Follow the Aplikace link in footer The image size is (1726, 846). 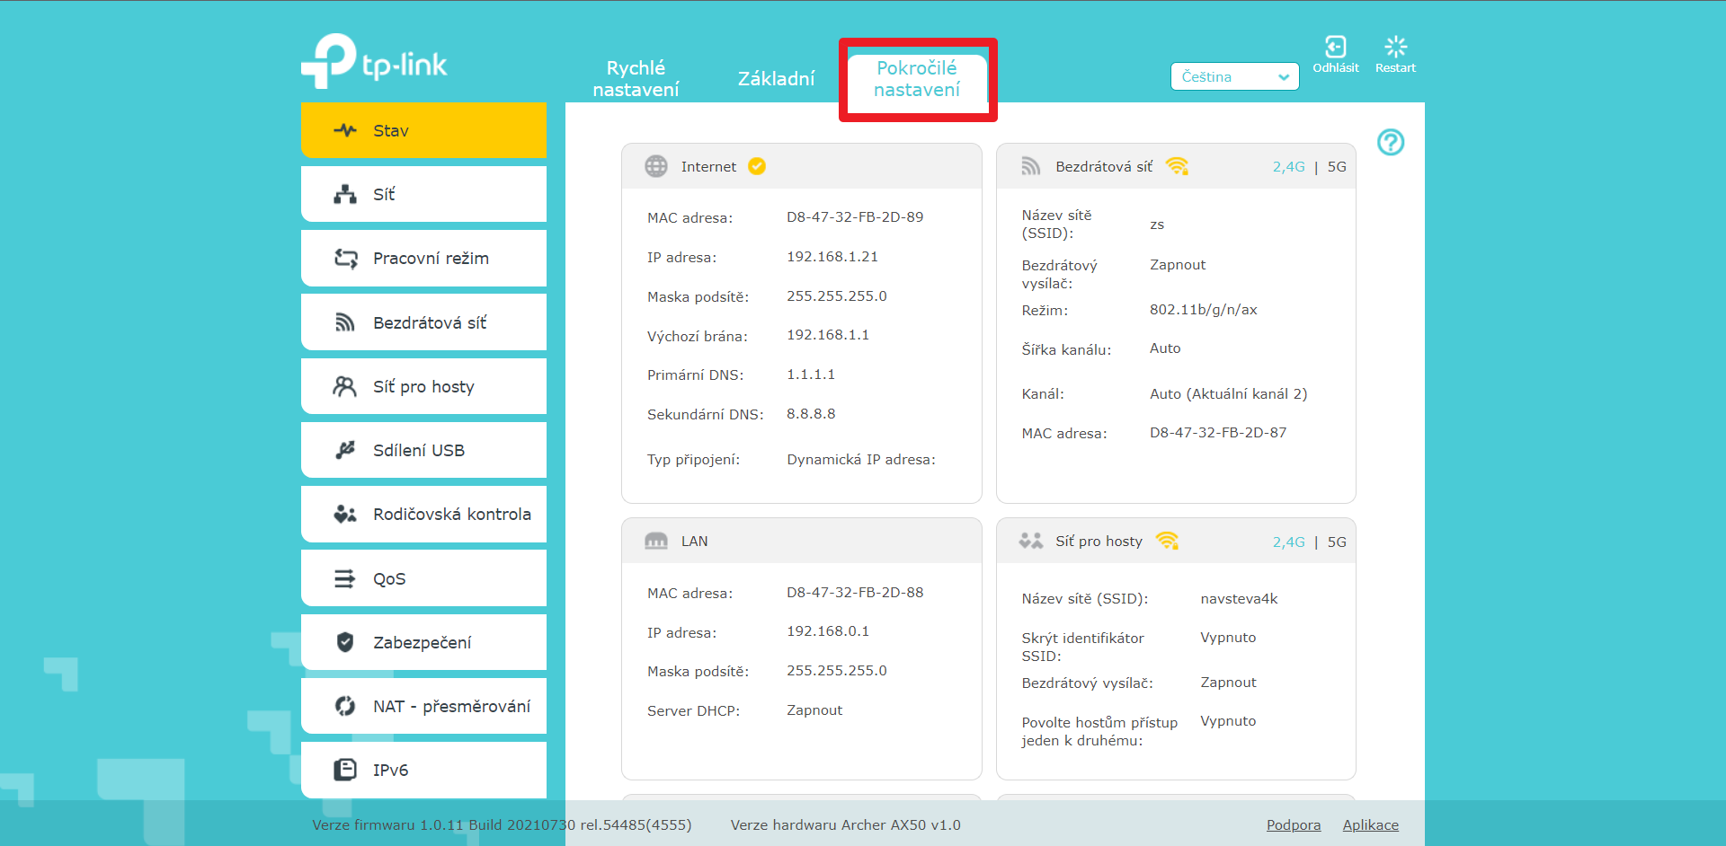pos(1370,825)
